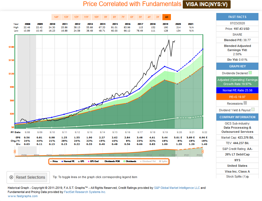Enable the Dividend Yld legend item

click(x=148, y=161)
